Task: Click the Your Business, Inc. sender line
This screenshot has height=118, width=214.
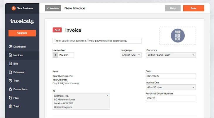Action: click(x=63, y=76)
